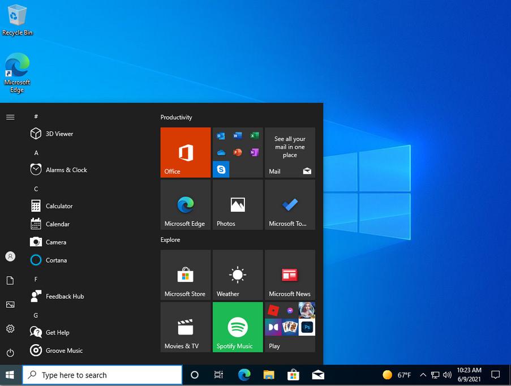Launch Cortana from the apps list
Viewport: 511px width, 386px height.
click(x=54, y=260)
